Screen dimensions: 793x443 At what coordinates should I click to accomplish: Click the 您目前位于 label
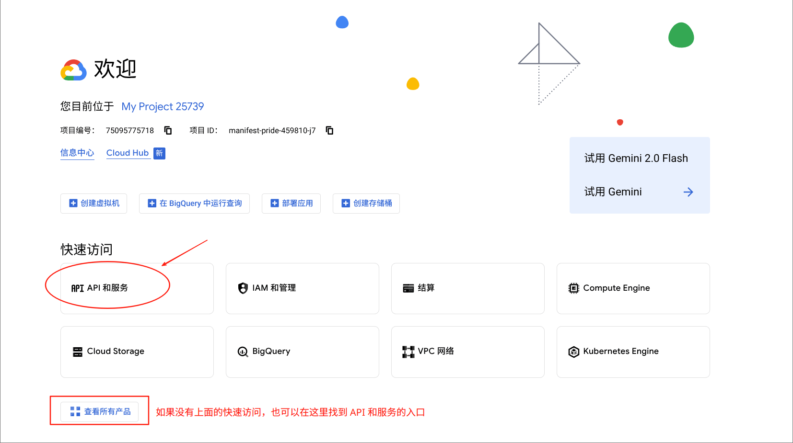[x=87, y=106]
